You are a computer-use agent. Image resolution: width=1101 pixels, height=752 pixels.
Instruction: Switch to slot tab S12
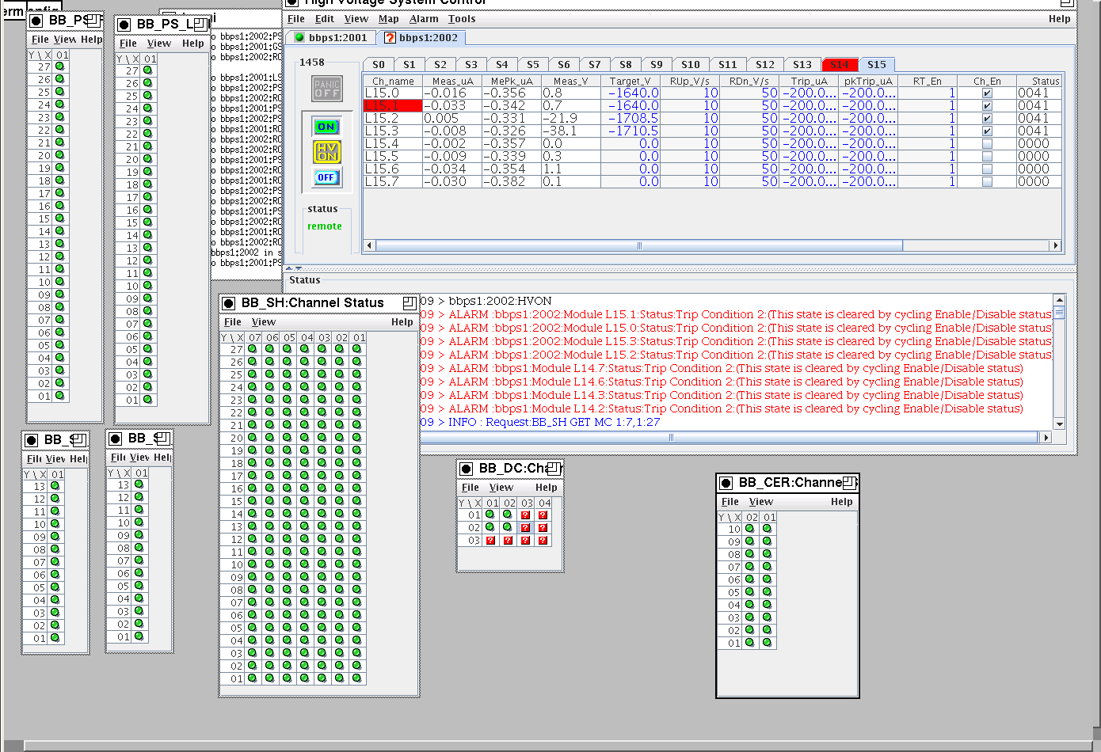point(765,65)
